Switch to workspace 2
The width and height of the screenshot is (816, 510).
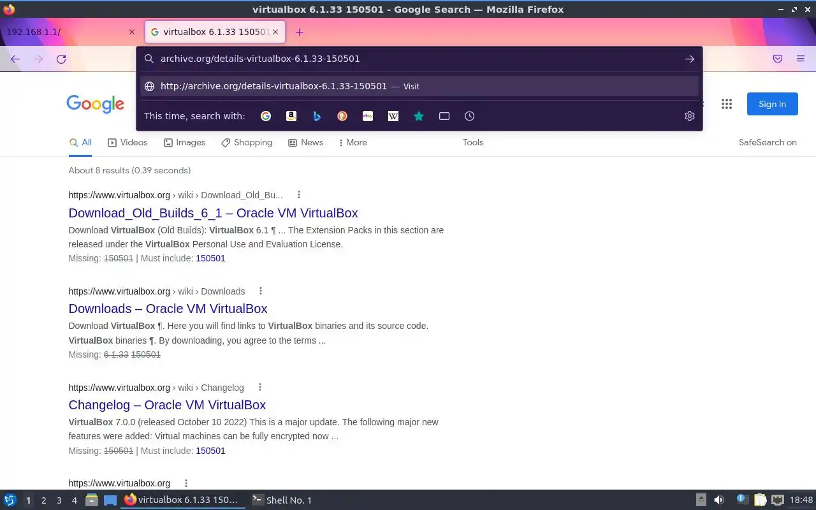pyautogui.click(x=44, y=500)
